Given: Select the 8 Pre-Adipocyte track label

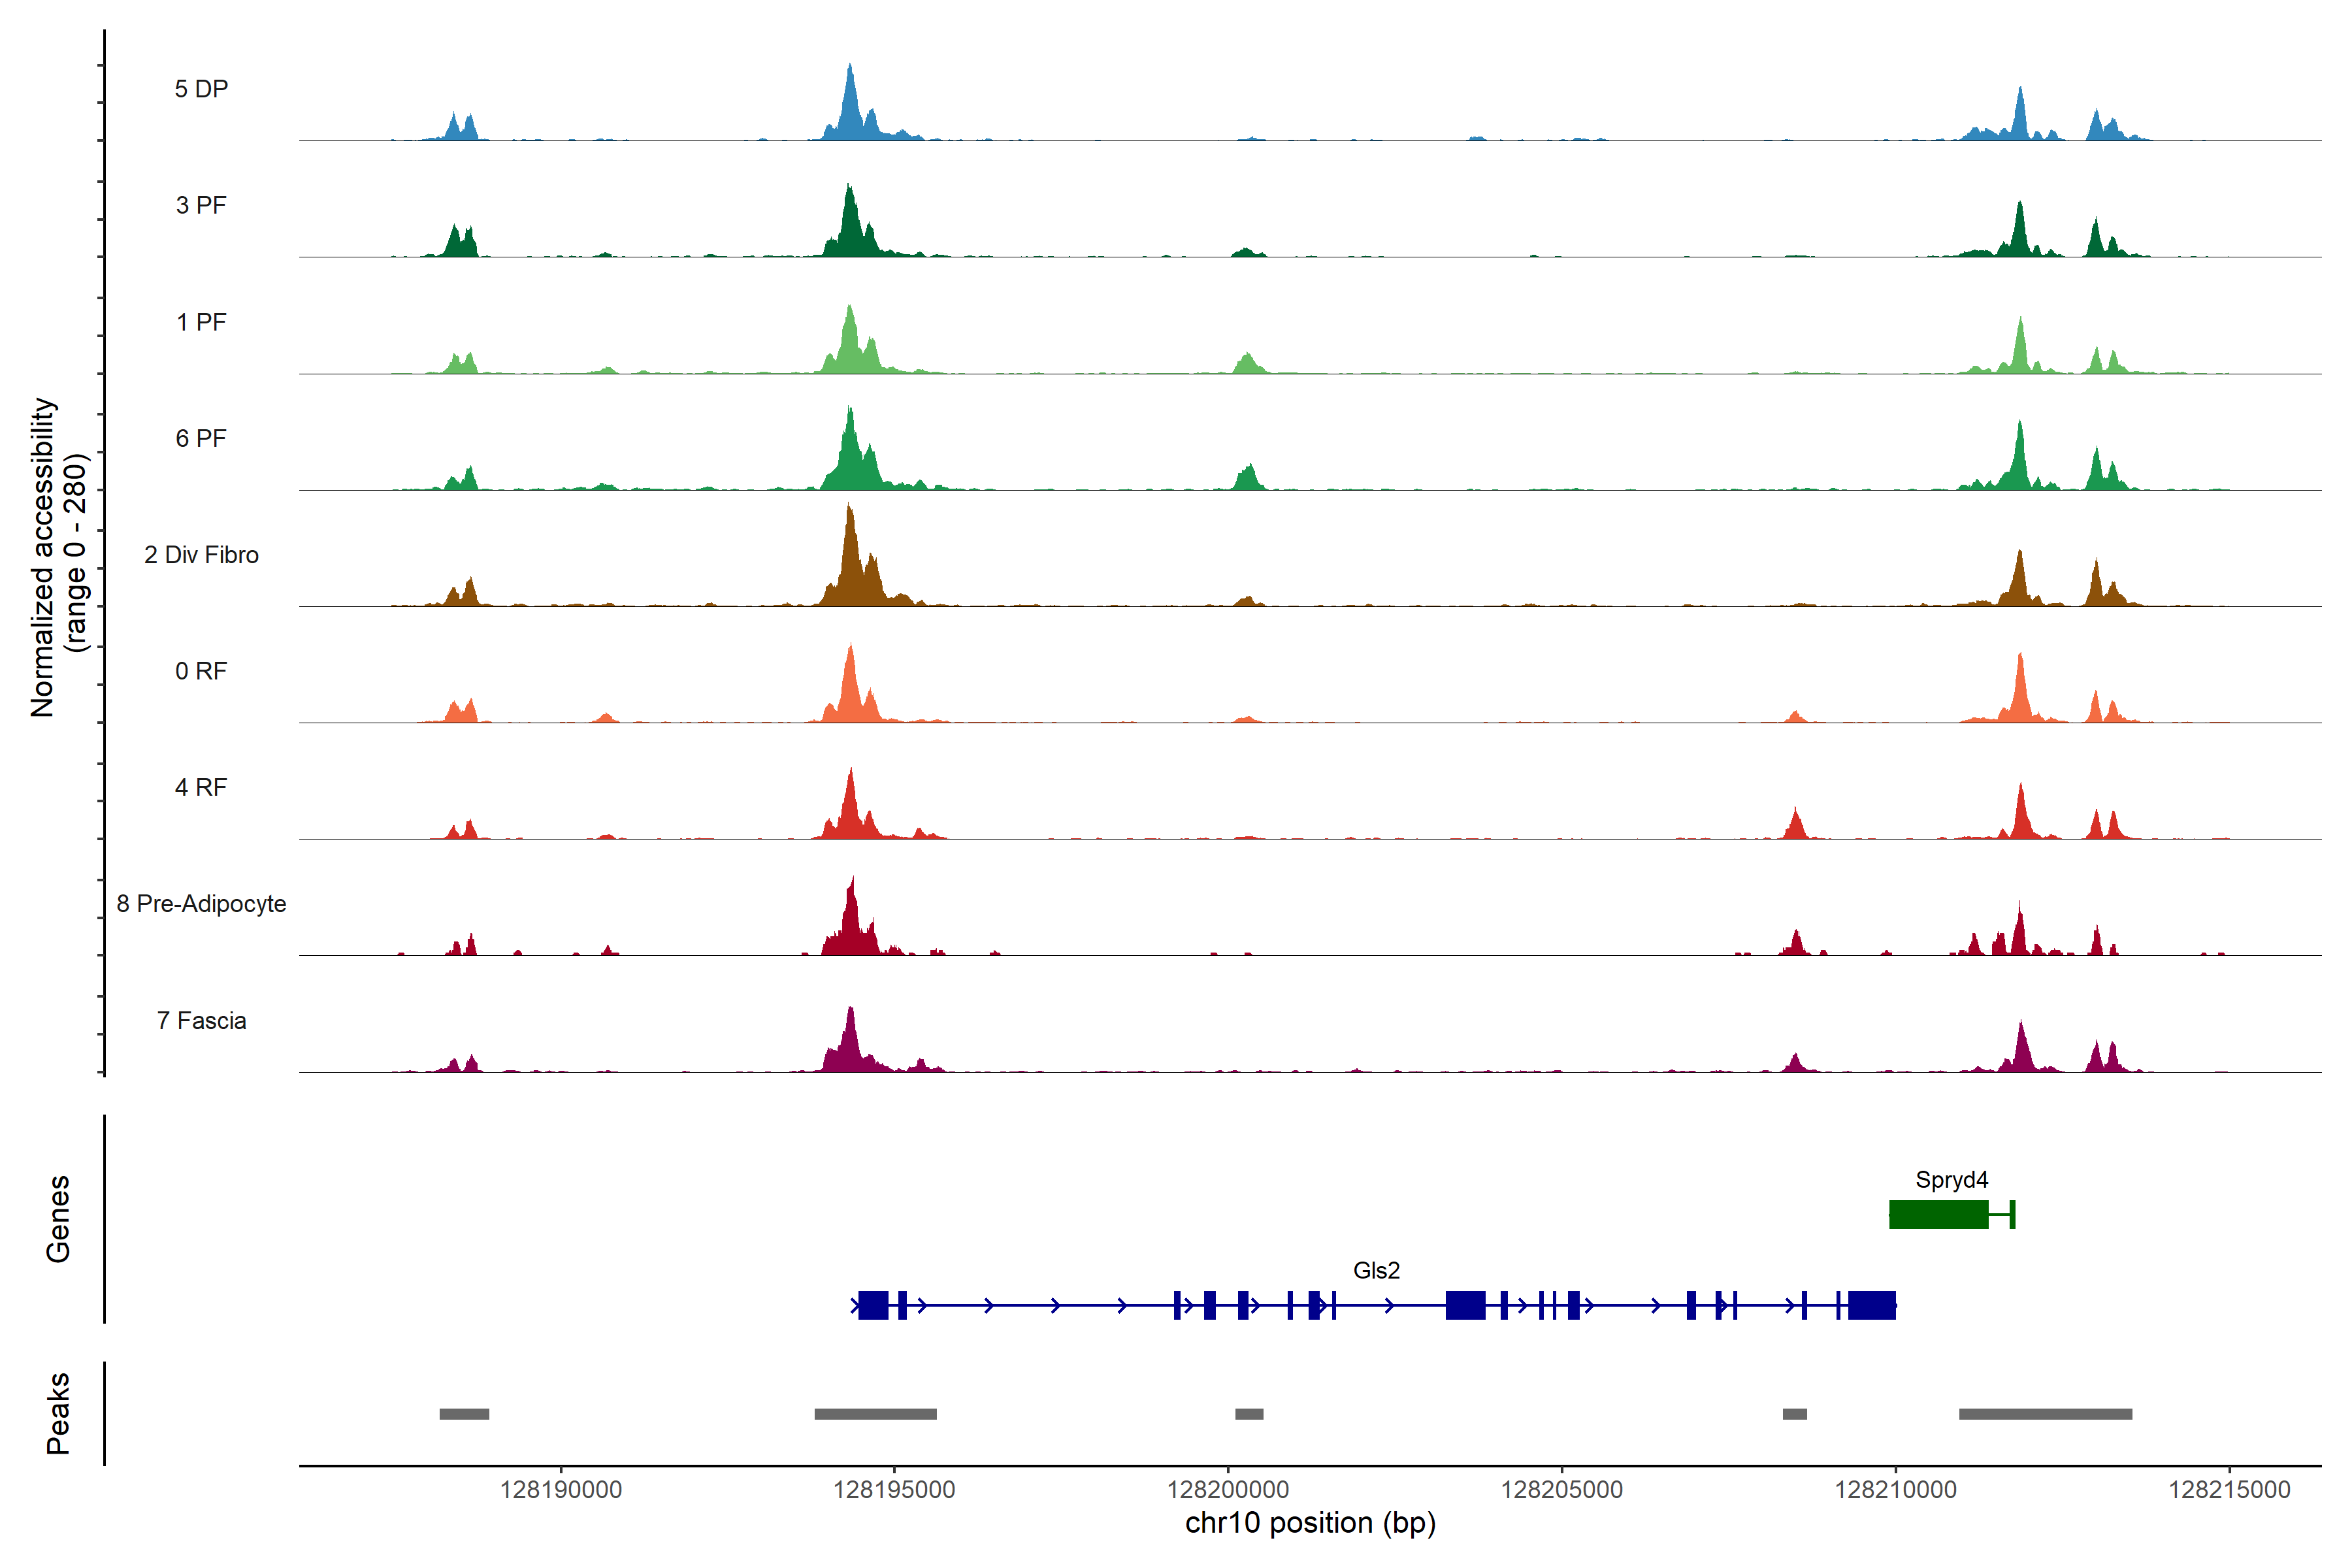Looking at the screenshot, I should (201, 904).
